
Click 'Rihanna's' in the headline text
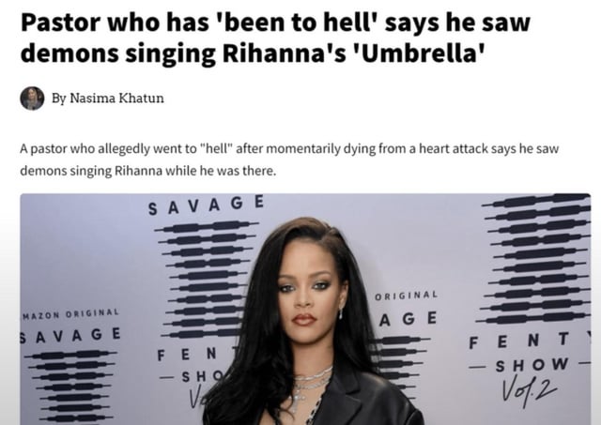click(x=285, y=53)
